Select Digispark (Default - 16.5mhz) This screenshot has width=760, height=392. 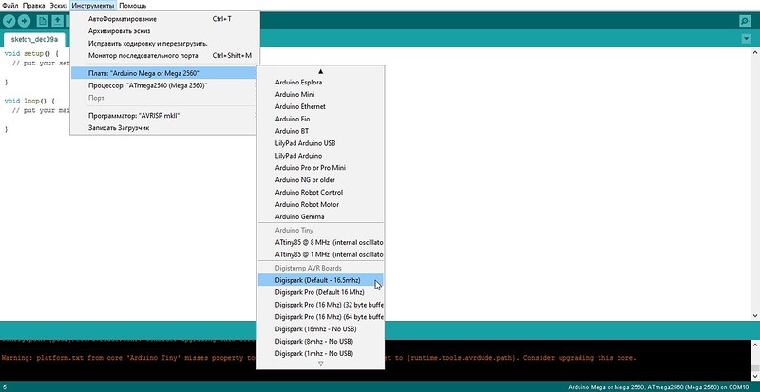[x=320, y=280]
